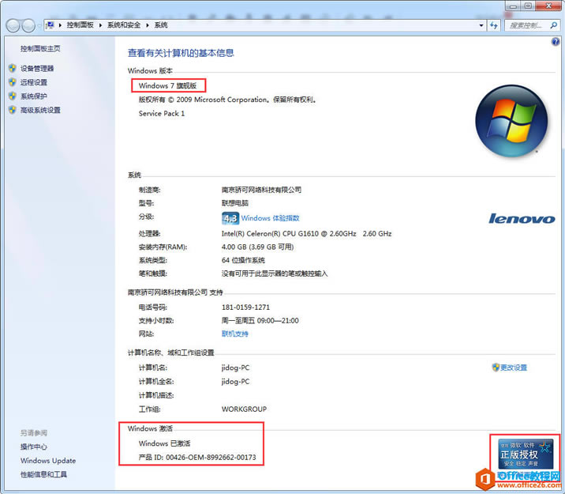Click the full computer name jidog-PC value
565x494 pixels.
tap(235, 382)
